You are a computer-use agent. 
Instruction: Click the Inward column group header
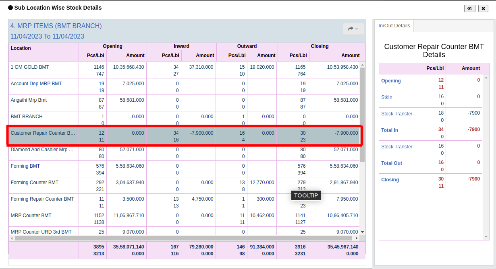[x=181, y=46]
